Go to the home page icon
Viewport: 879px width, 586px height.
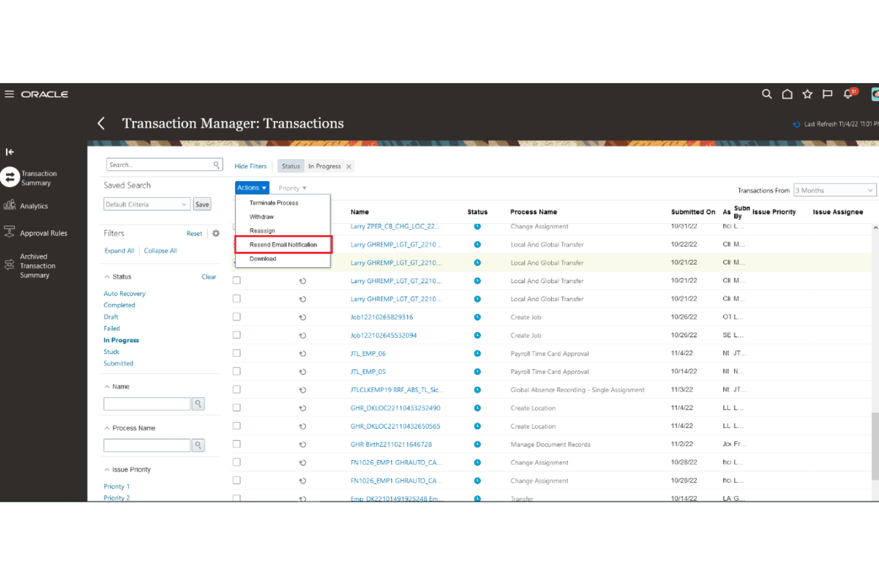pos(787,94)
